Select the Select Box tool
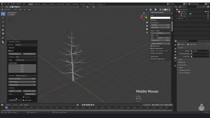 point(3,14)
